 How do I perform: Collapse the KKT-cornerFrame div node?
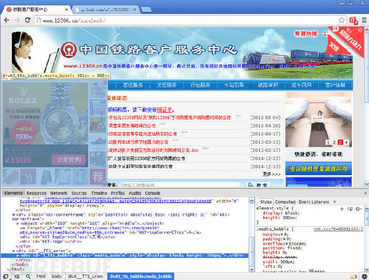pyautogui.click(x=13, y=215)
